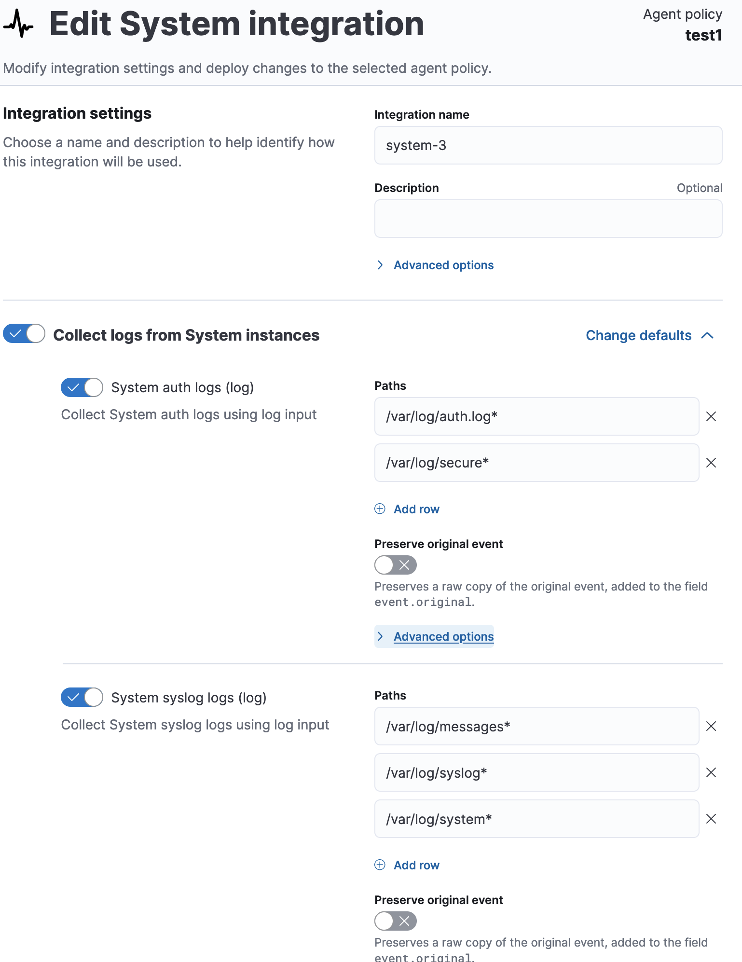742x962 pixels.
Task: Open the Change defaults link
Action: click(639, 335)
